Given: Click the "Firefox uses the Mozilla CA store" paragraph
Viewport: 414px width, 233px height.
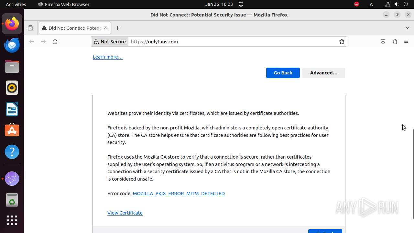Looking at the screenshot, I should 219,168.
